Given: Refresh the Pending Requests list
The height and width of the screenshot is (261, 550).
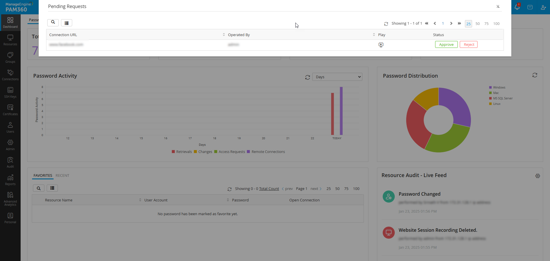Looking at the screenshot, I should [386, 24].
